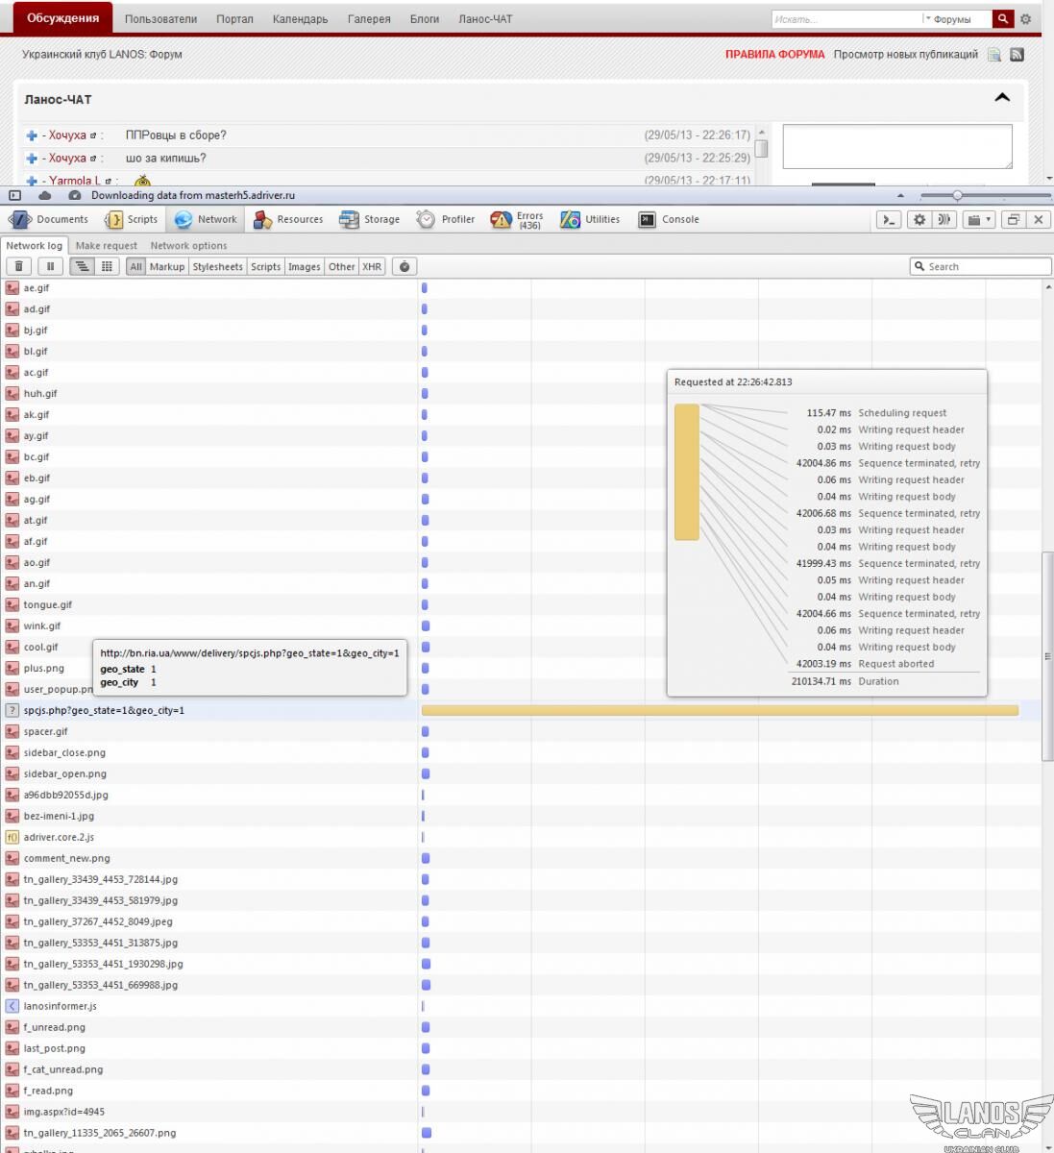Image resolution: width=1054 pixels, height=1153 pixels.
Task: Toggle the command line button
Action: click(x=889, y=219)
